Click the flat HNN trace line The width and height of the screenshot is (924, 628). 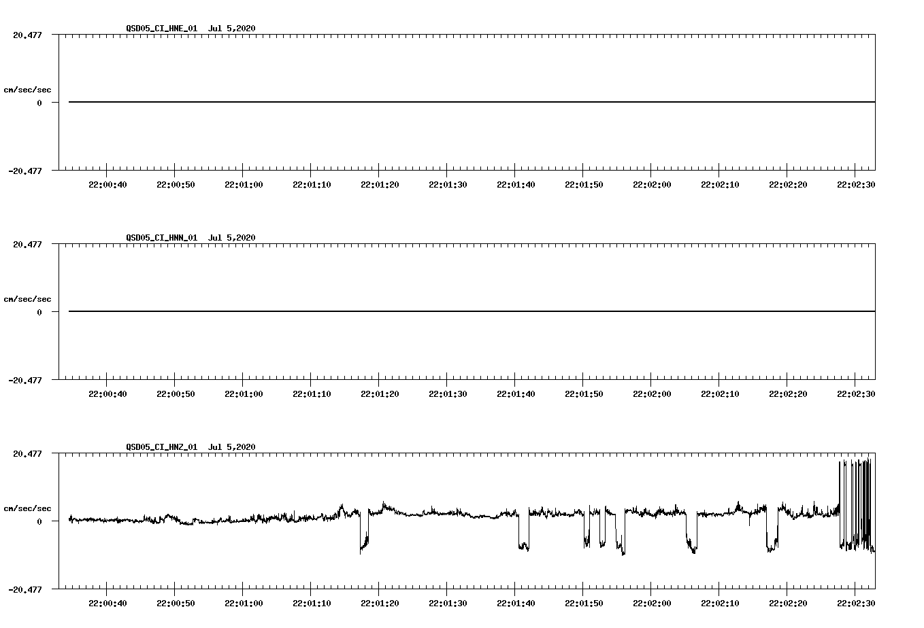(472, 311)
